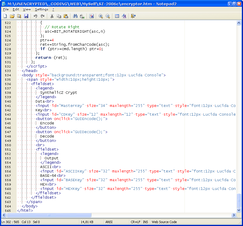
Task: Toggle the Word Wrap toolbar icon
Action: pyautogui.click(x=92, y=16)
